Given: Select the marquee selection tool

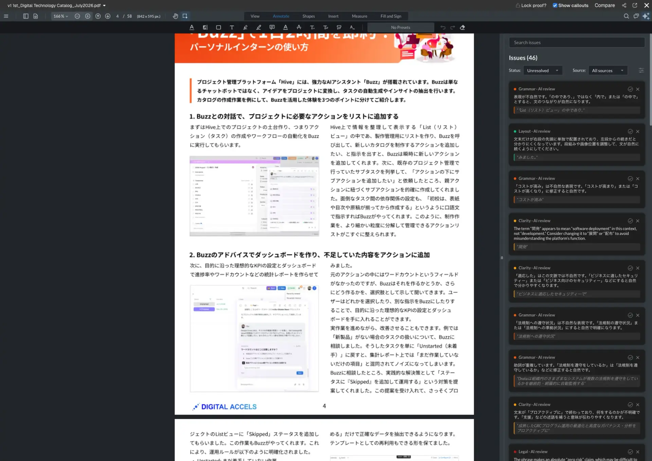Looking at the screenshot, I should coord(185,16).
